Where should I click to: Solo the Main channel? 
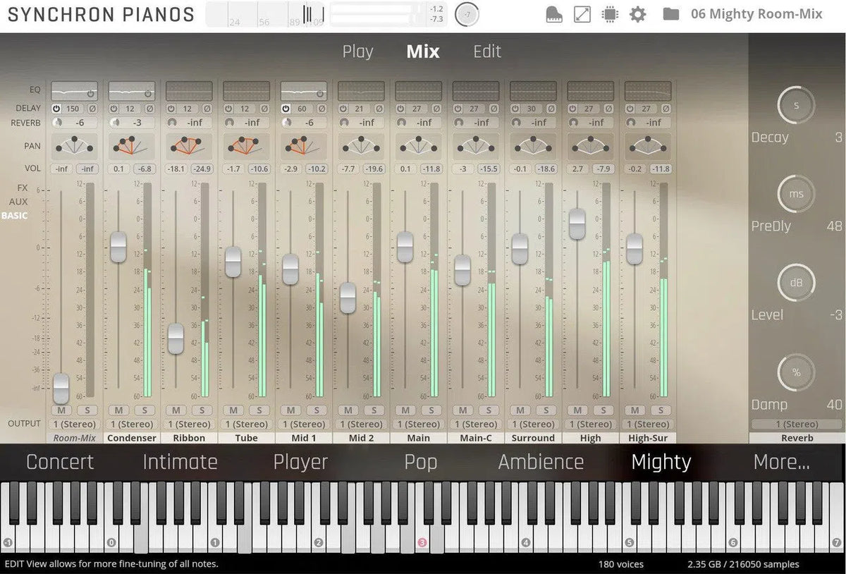coord(431,410)
